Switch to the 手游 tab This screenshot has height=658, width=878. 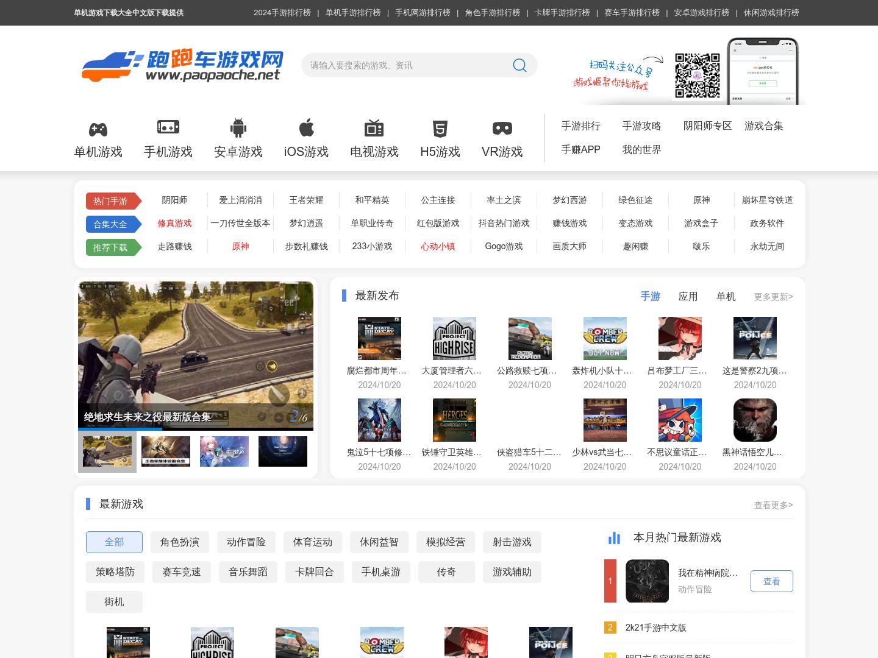[x=650, y=296]
